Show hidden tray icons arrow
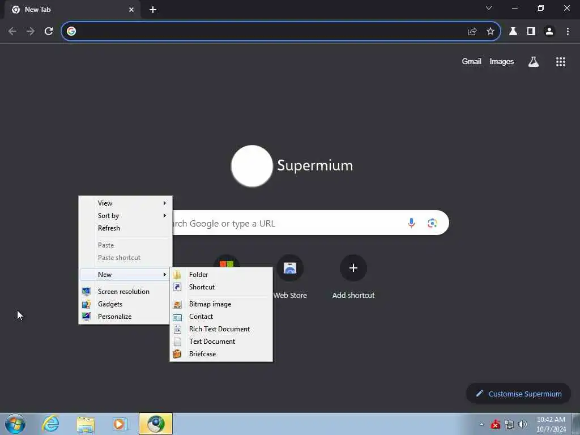 [x=481, y=425]
